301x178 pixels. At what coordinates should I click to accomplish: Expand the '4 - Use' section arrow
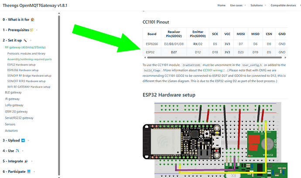(x=23, y=151)
